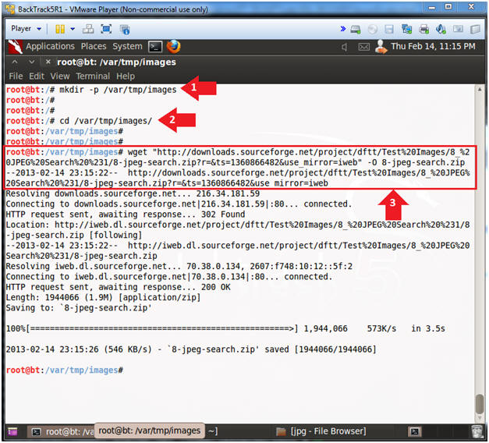Click the floppy drive device icon

point(389,30)
